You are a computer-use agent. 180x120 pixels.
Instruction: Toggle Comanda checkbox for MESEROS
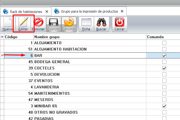[164, 100]
